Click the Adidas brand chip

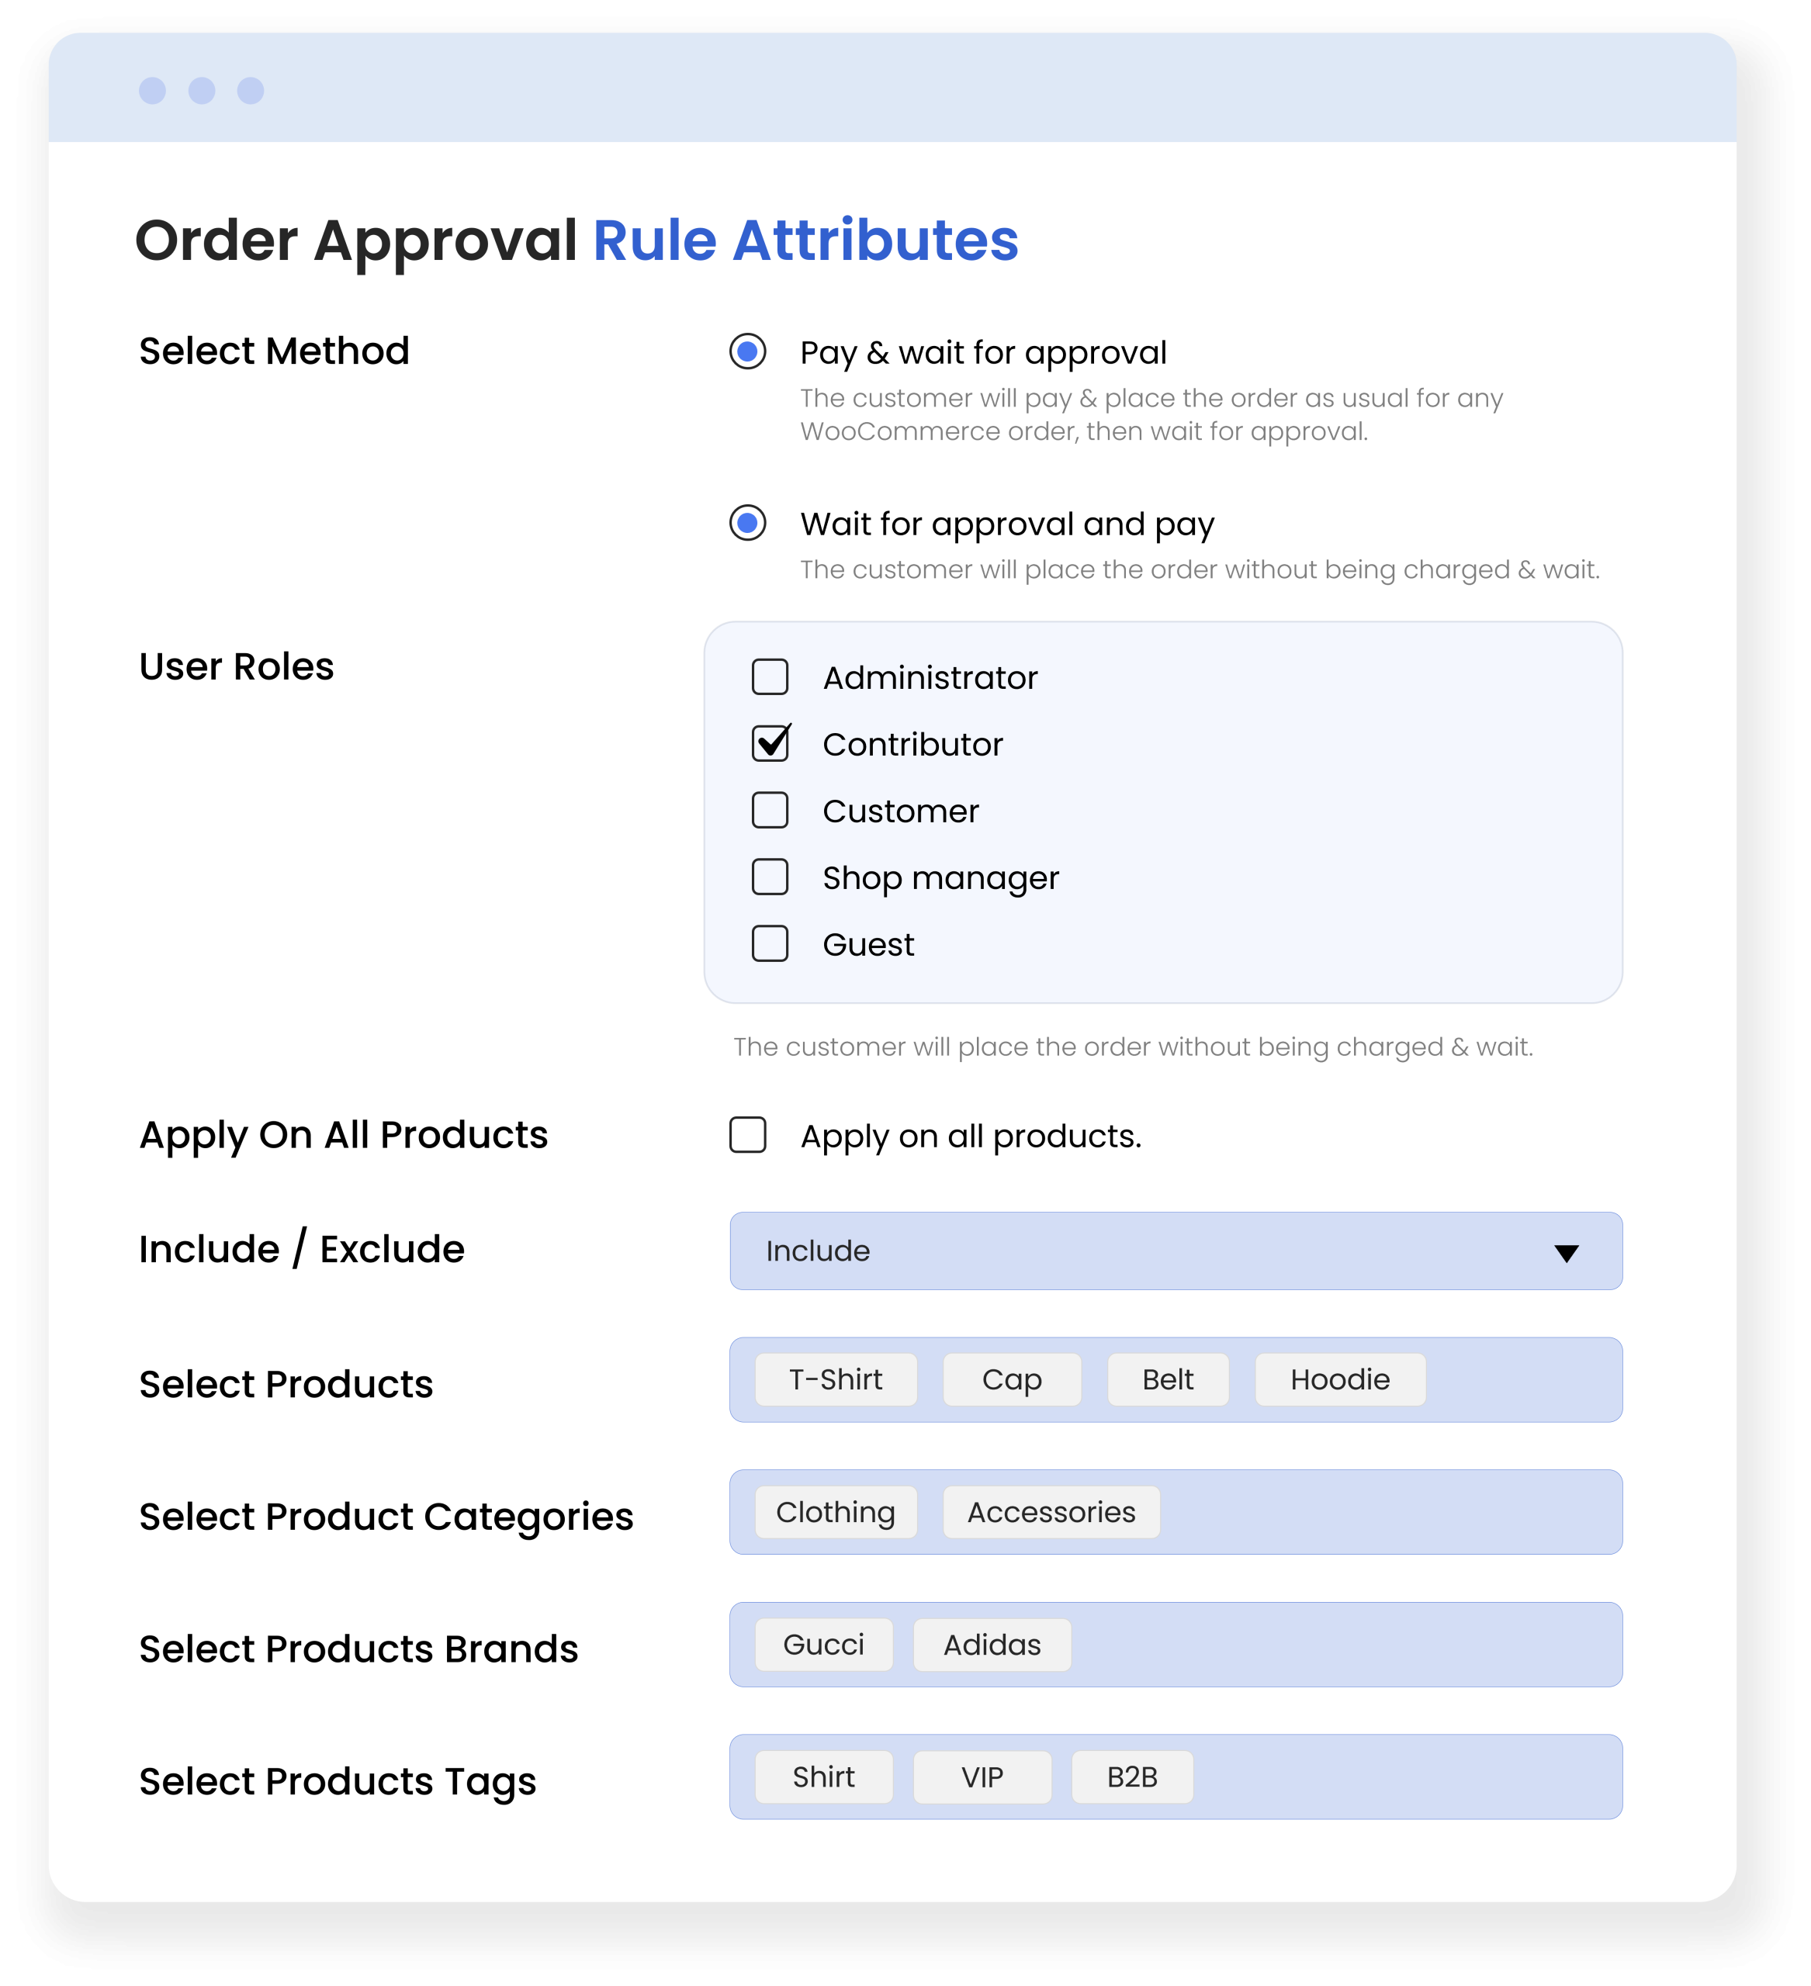(991, 1645)
